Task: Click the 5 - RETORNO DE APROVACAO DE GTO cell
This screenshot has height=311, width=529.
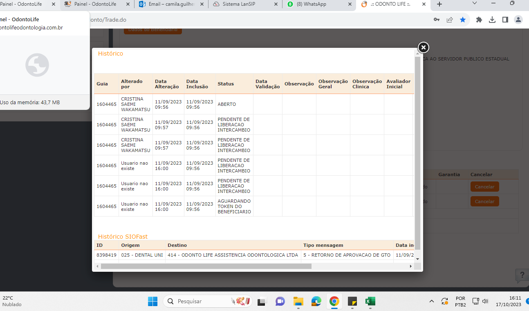Action: (347, 255)
